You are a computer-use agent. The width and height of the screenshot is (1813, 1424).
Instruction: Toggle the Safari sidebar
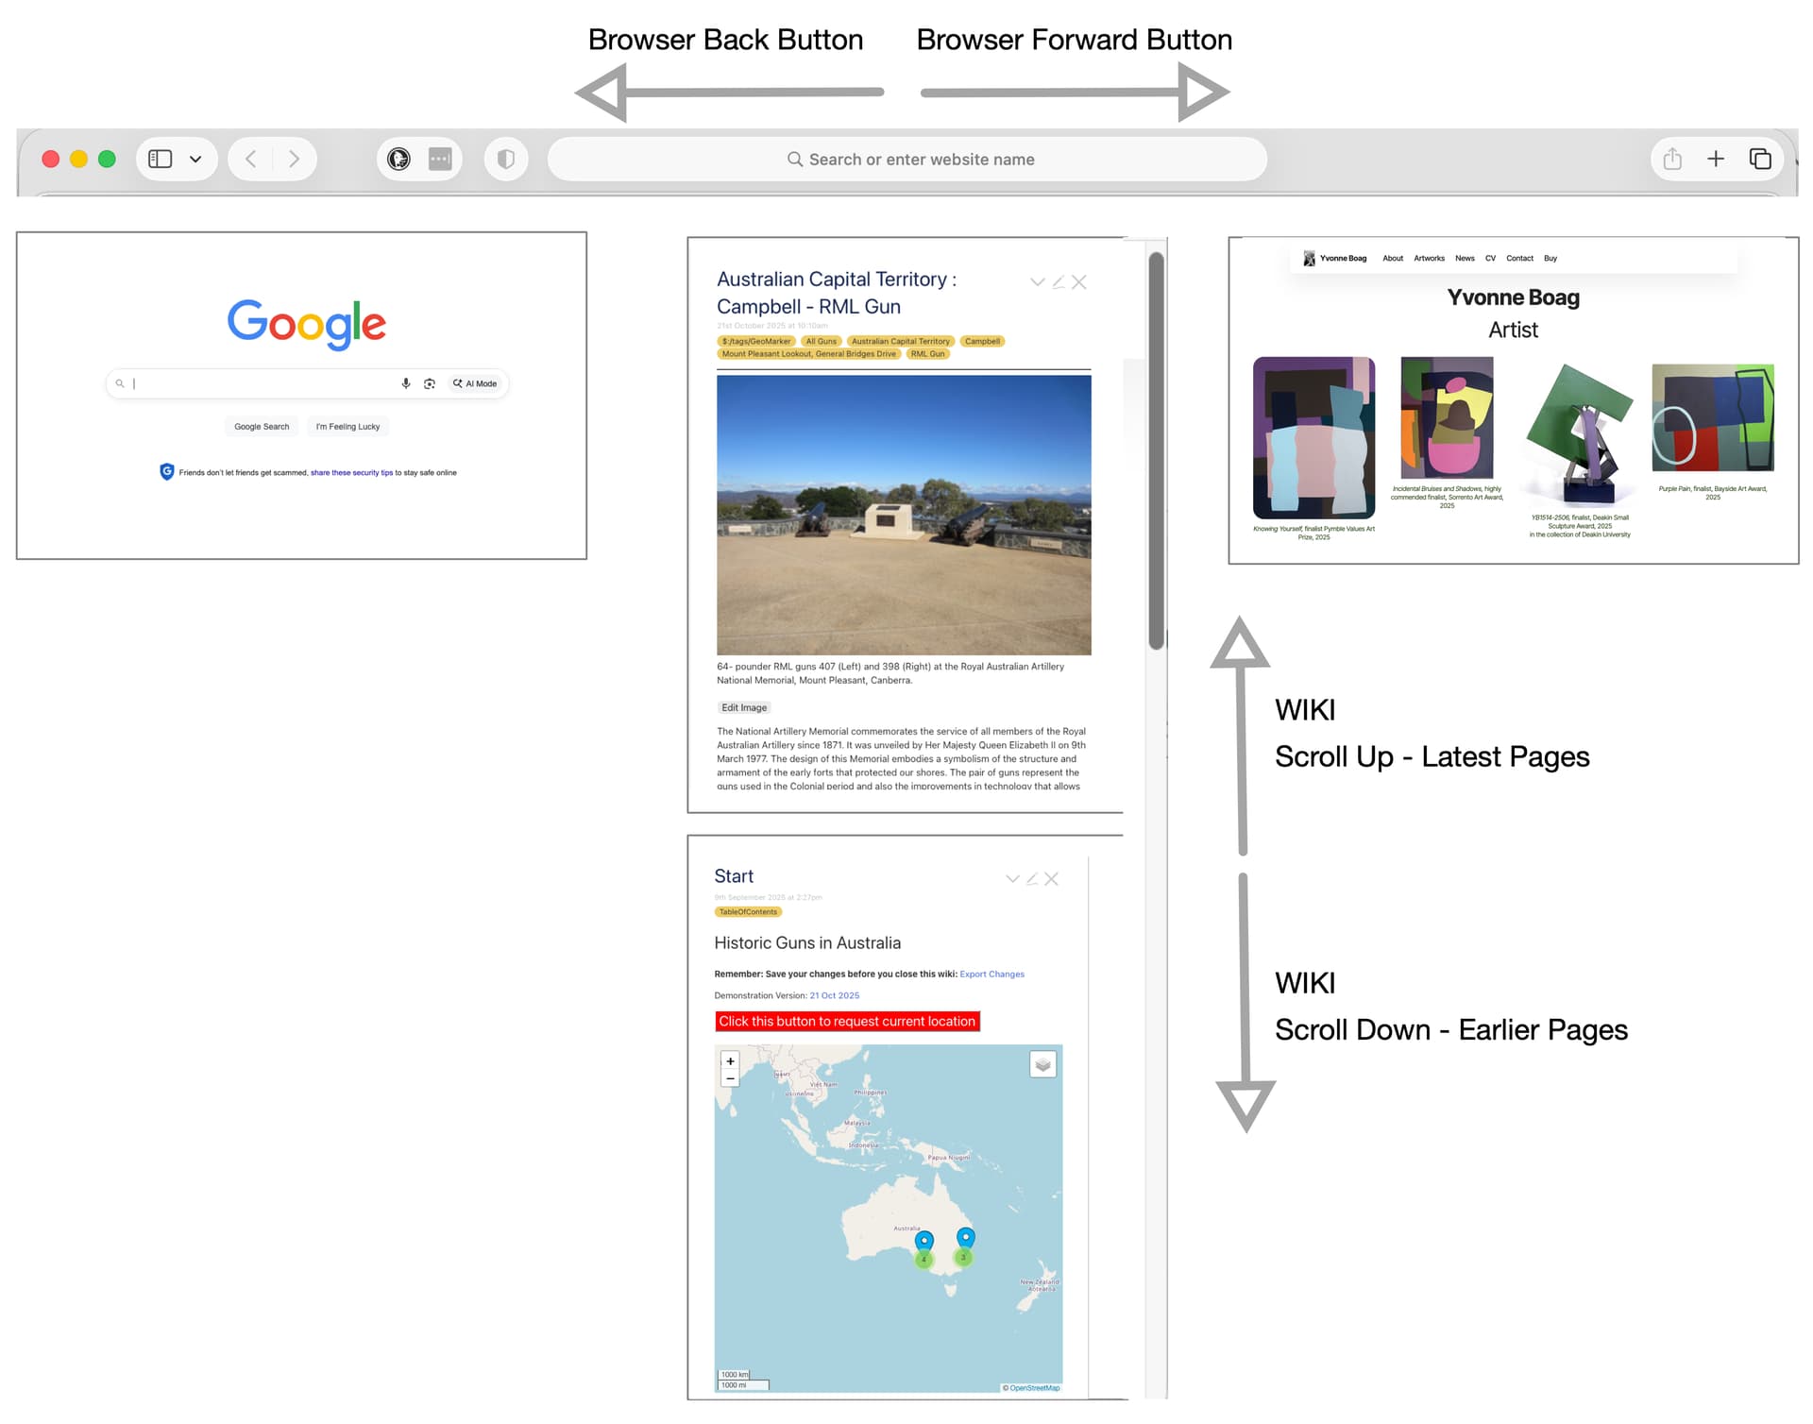click(x=161, y=159)
